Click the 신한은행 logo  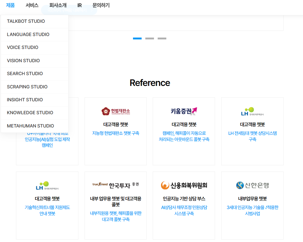tap(252, 185)
